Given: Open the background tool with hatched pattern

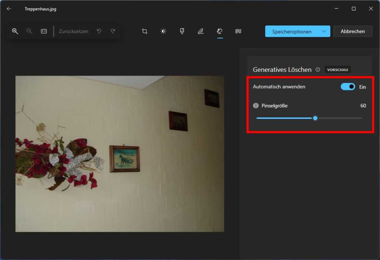Looking at the screenshot, I should [x=238, y=31].
